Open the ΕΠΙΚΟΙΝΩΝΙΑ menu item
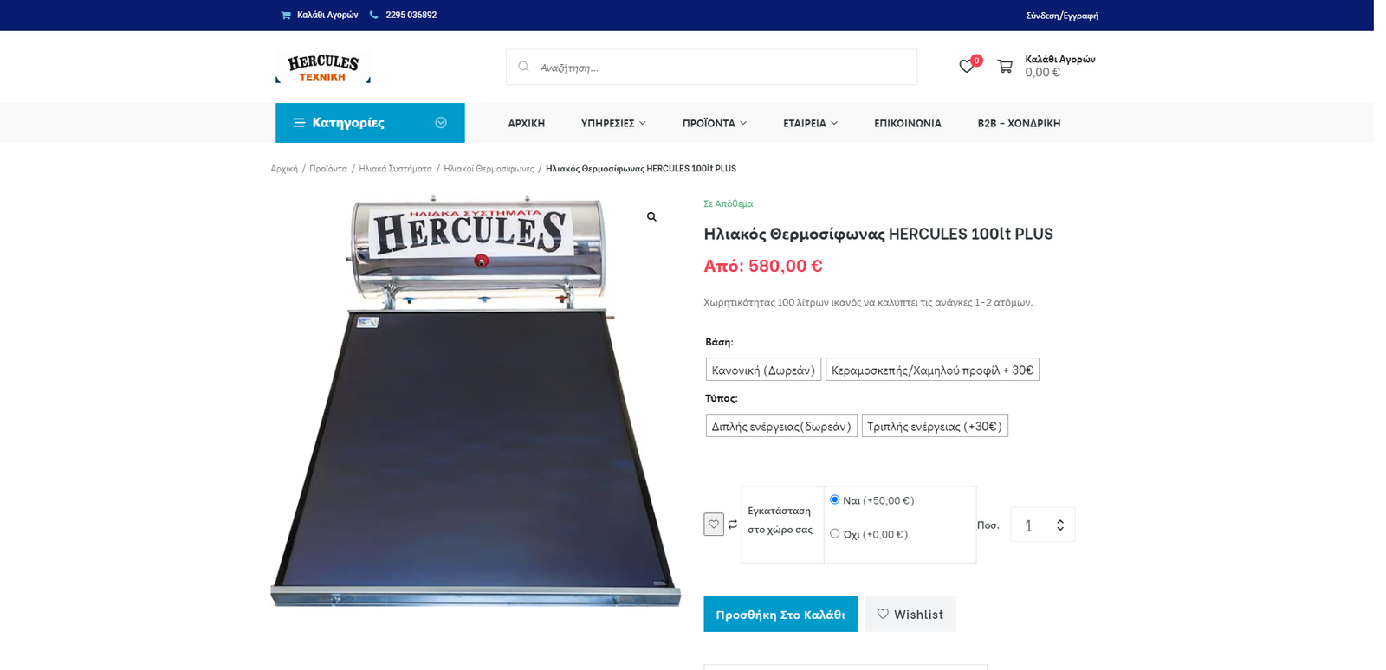 [907, 124]
